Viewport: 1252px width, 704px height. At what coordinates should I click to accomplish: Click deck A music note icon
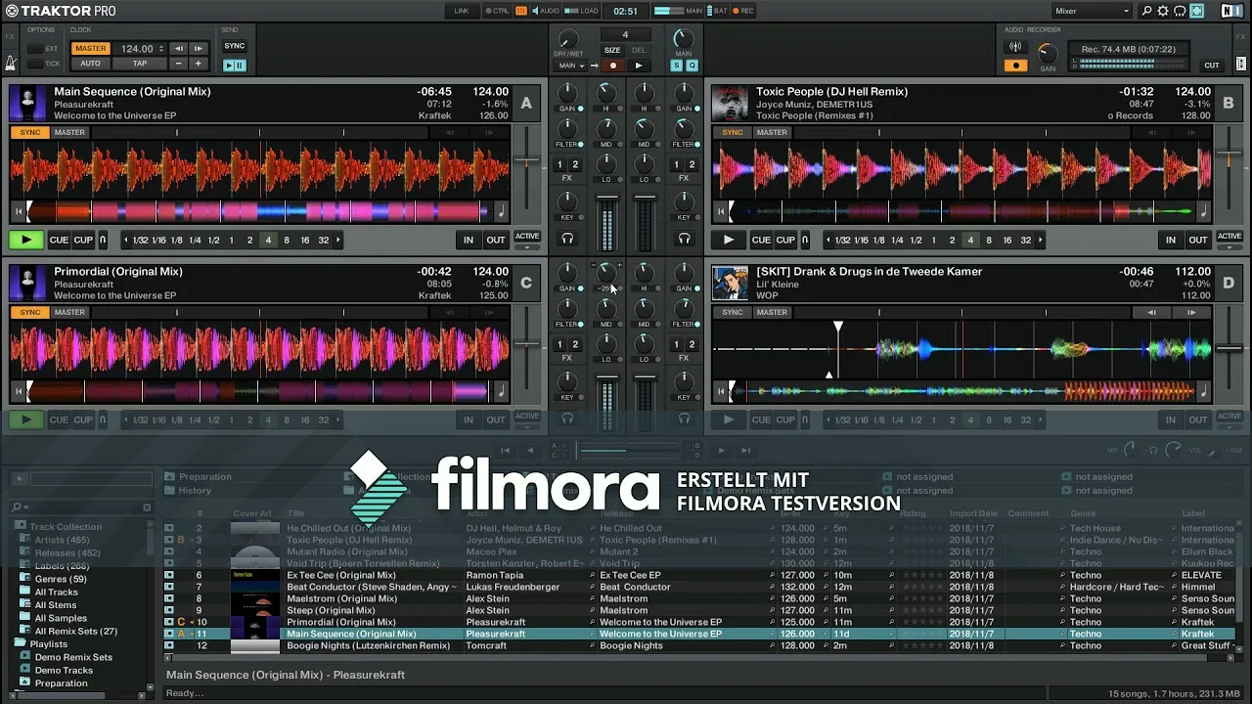501,211
